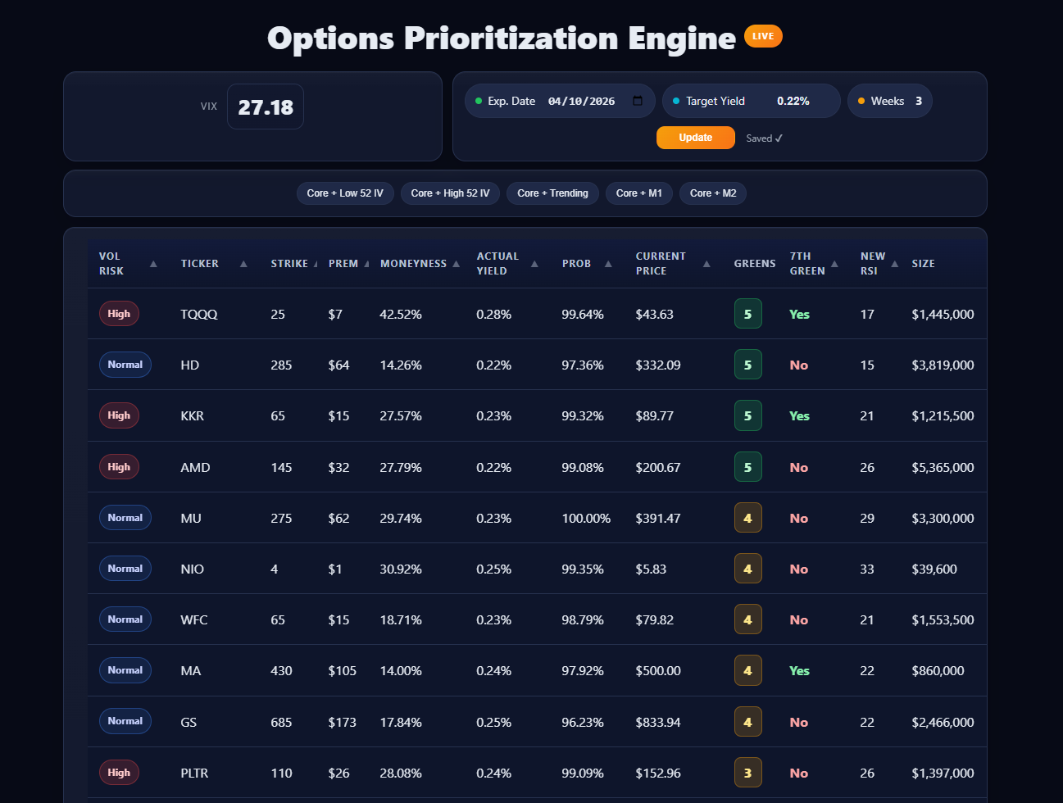Click the High risk badge for PLTR
This screenshot has width=1063, height=803.
tap(119, 773)
